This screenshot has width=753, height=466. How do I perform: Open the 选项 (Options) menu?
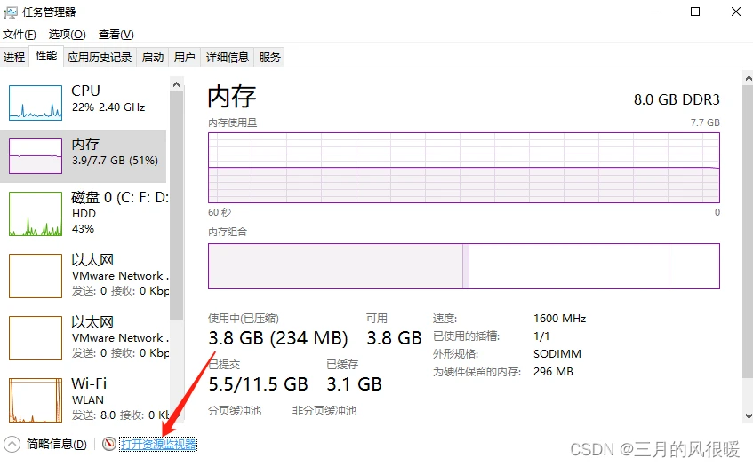[67, 35]
